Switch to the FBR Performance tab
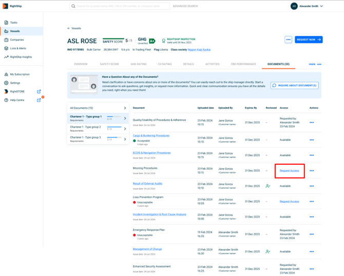 tap(243, 64)
